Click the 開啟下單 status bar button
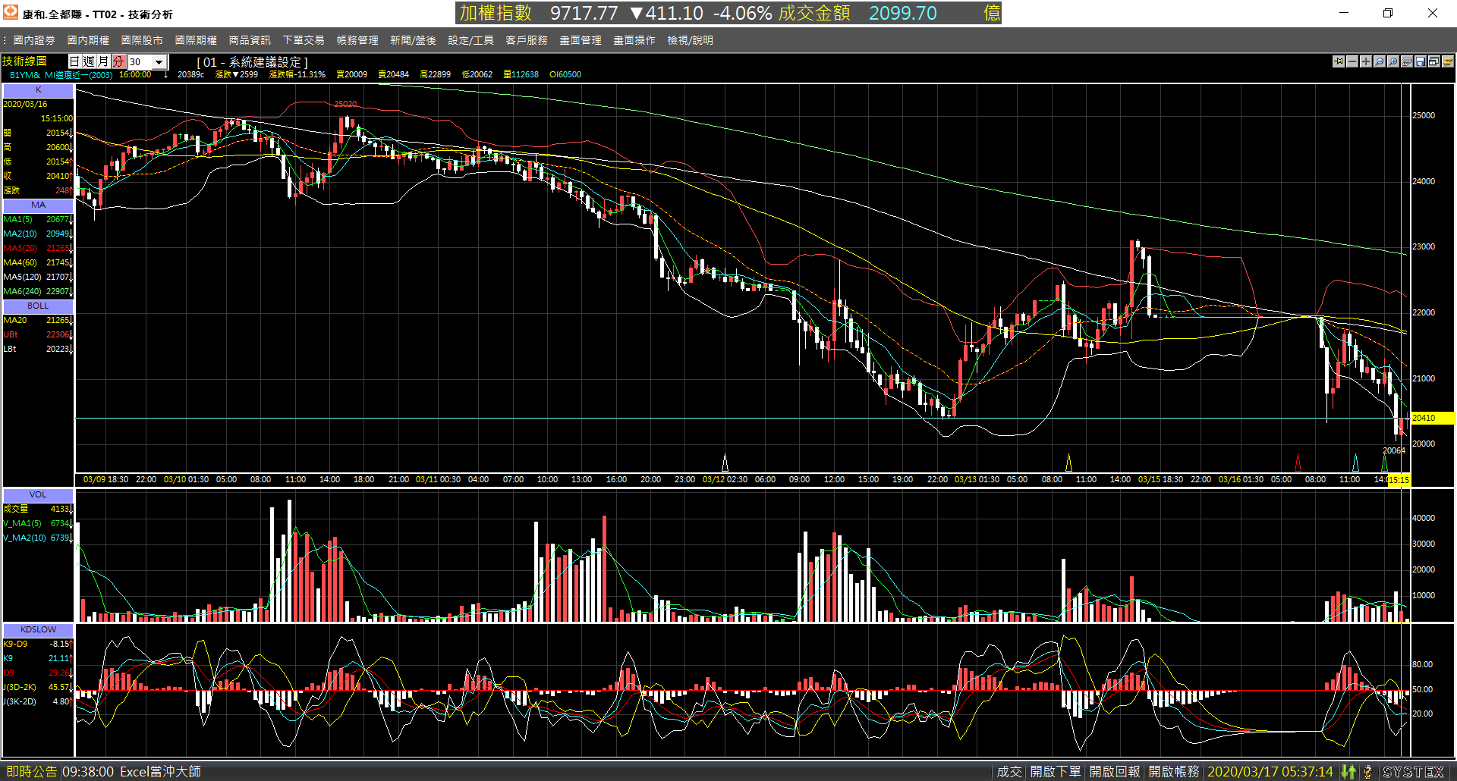Screen dimensions: 1457x781 click(1055, 772)
